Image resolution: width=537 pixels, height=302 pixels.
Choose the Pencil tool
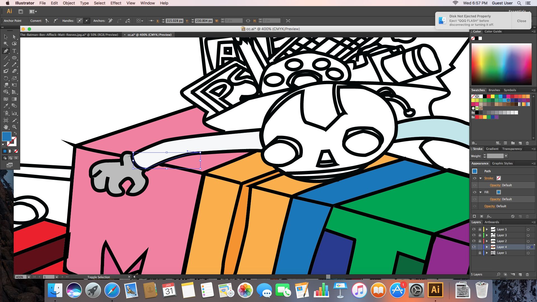(x=14, y=65)
